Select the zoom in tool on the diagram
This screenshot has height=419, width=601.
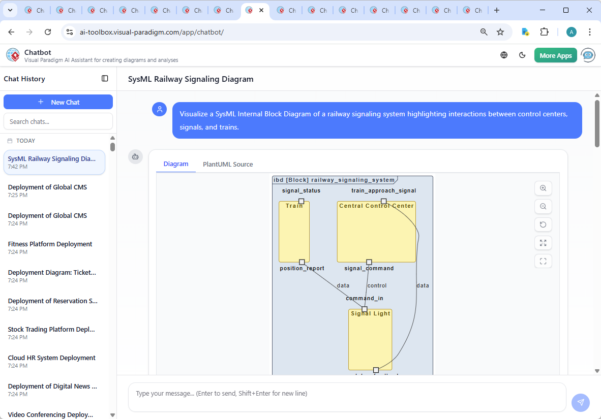click(543, 188)
